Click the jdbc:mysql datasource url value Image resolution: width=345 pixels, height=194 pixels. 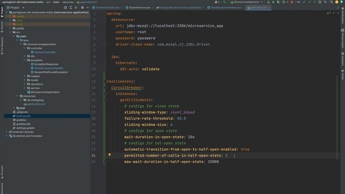[175, 26]
